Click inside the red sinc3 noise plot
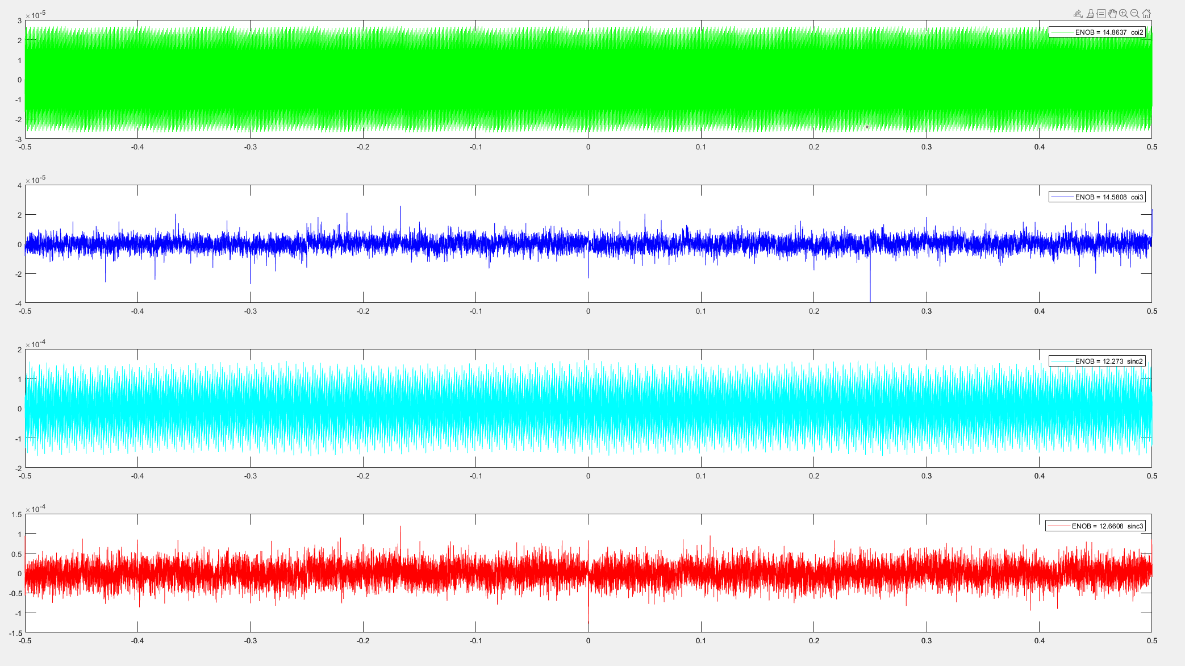The height and width of the screenshot is (666, 1185). (x=589, y=573)
